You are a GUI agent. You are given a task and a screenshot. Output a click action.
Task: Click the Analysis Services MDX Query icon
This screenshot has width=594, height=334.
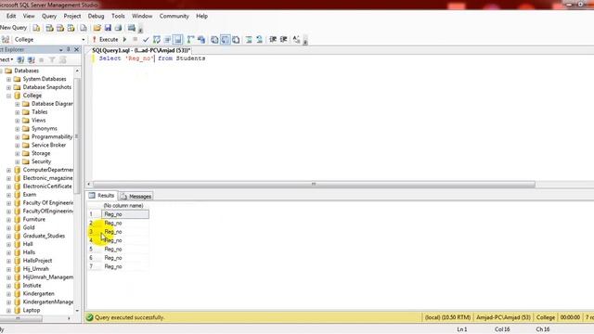[49, 28]
